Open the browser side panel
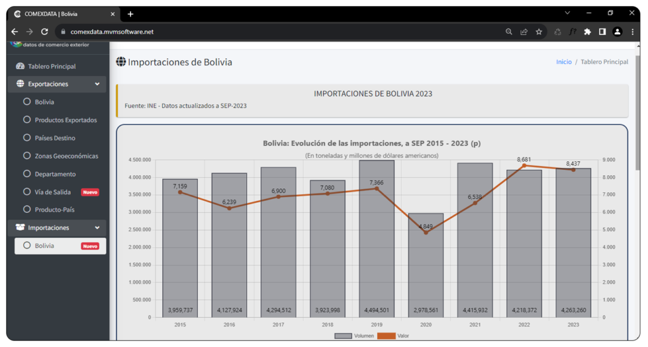 click(x=602, y=32)
